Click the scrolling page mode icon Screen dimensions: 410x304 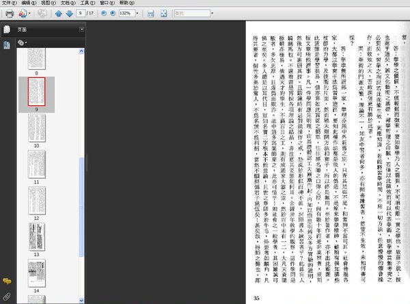150,14
